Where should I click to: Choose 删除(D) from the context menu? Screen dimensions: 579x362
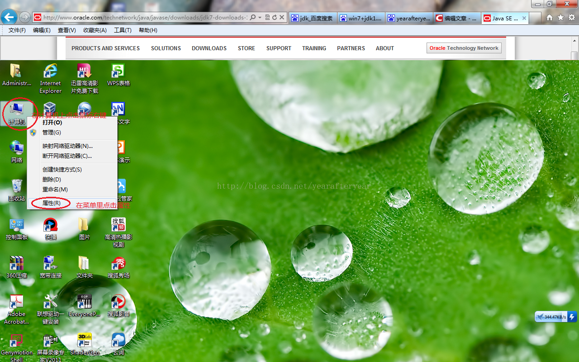point(72,179)
